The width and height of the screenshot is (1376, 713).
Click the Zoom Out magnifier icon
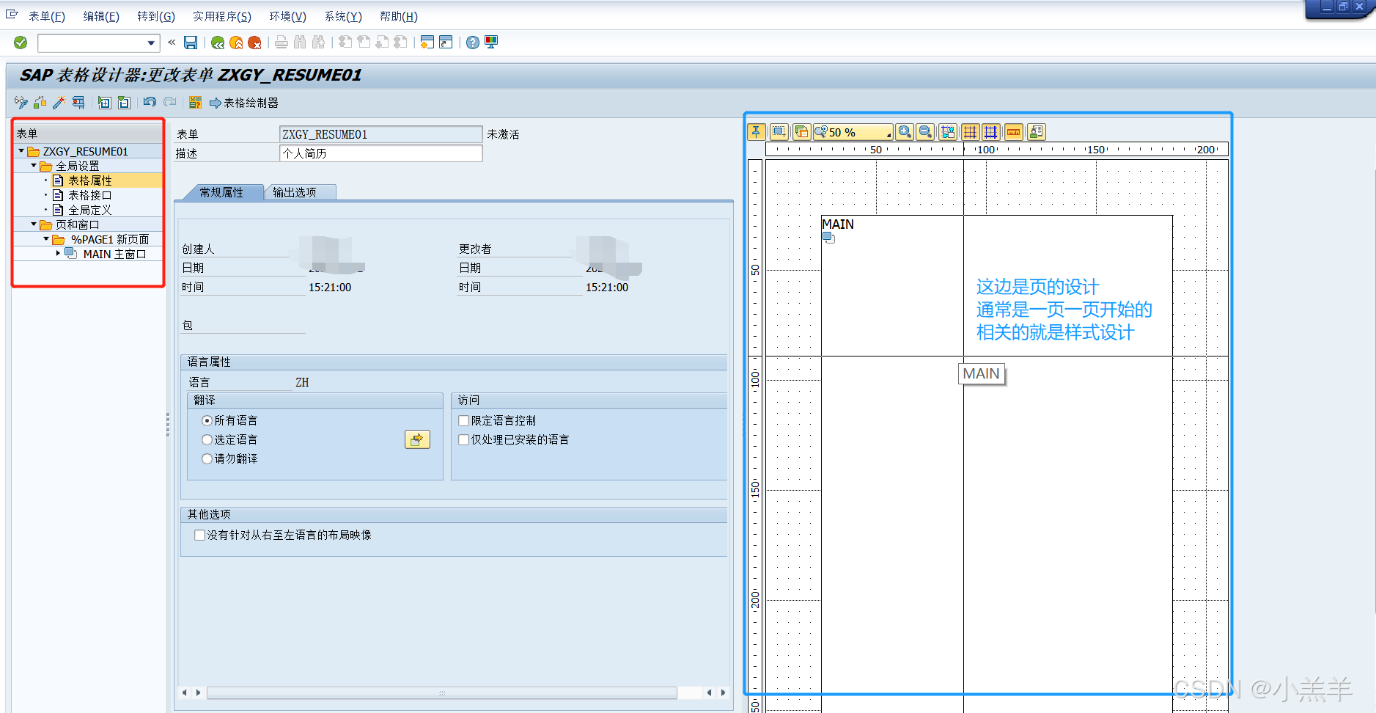coord(926,132)
